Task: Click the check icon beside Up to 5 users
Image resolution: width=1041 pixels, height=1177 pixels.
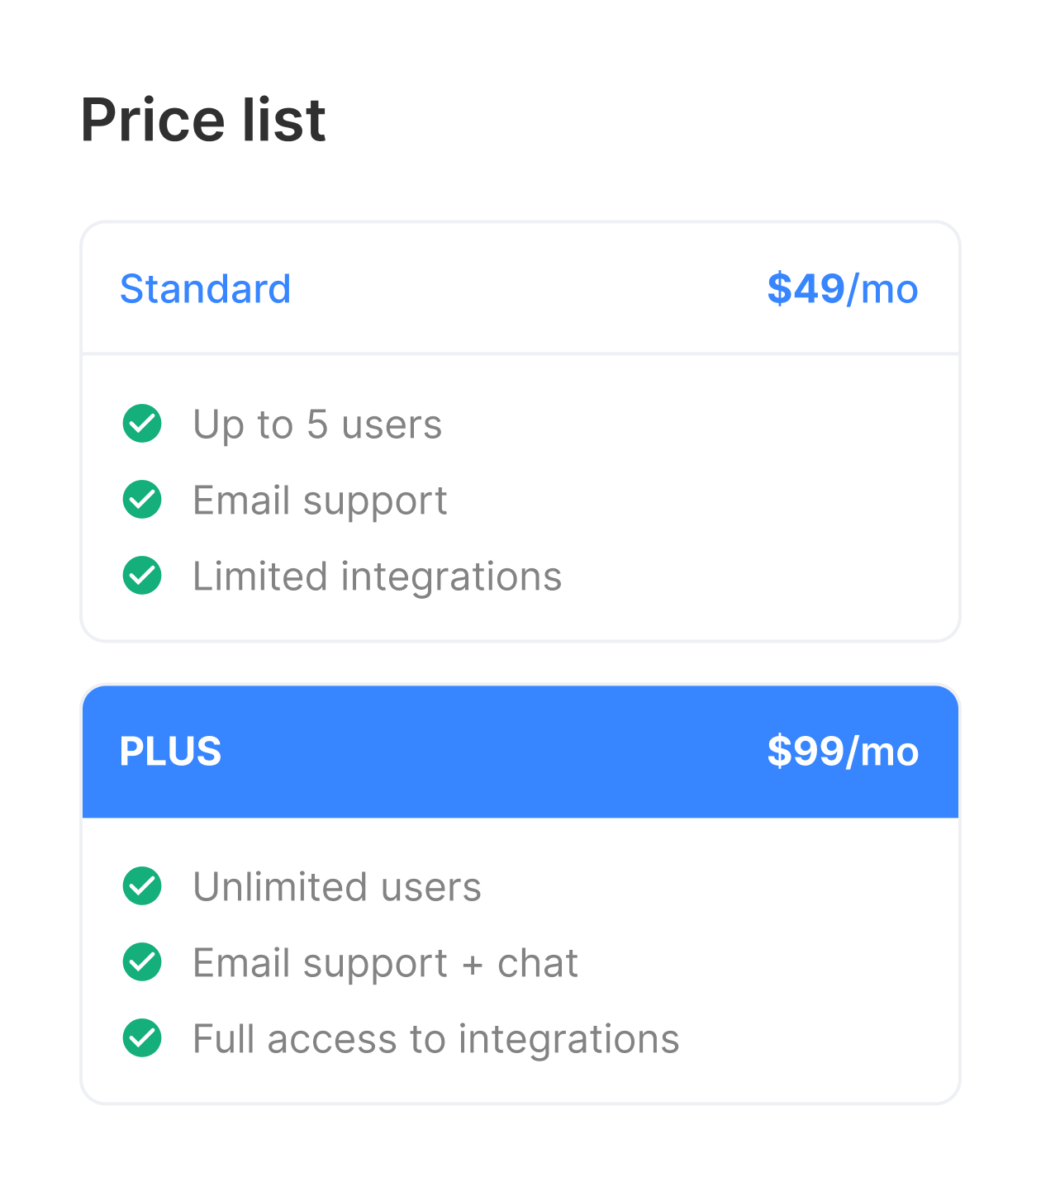Action: pyautogui.click(x=142, y=424)
